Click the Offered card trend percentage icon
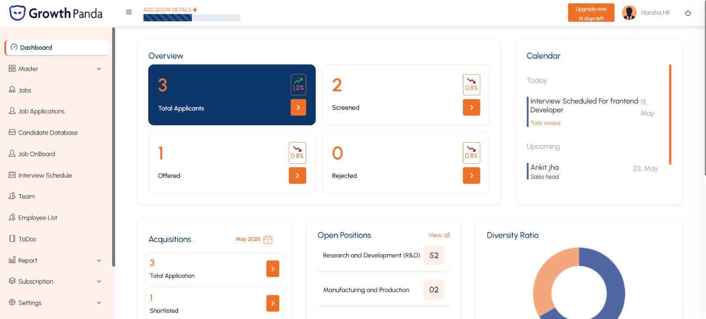 297,153
